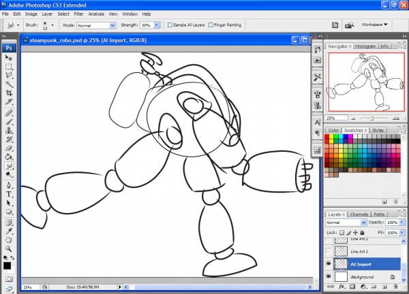Switch to the Histogram tab
This screenshot has width=409, height=294.
[365, 46]
